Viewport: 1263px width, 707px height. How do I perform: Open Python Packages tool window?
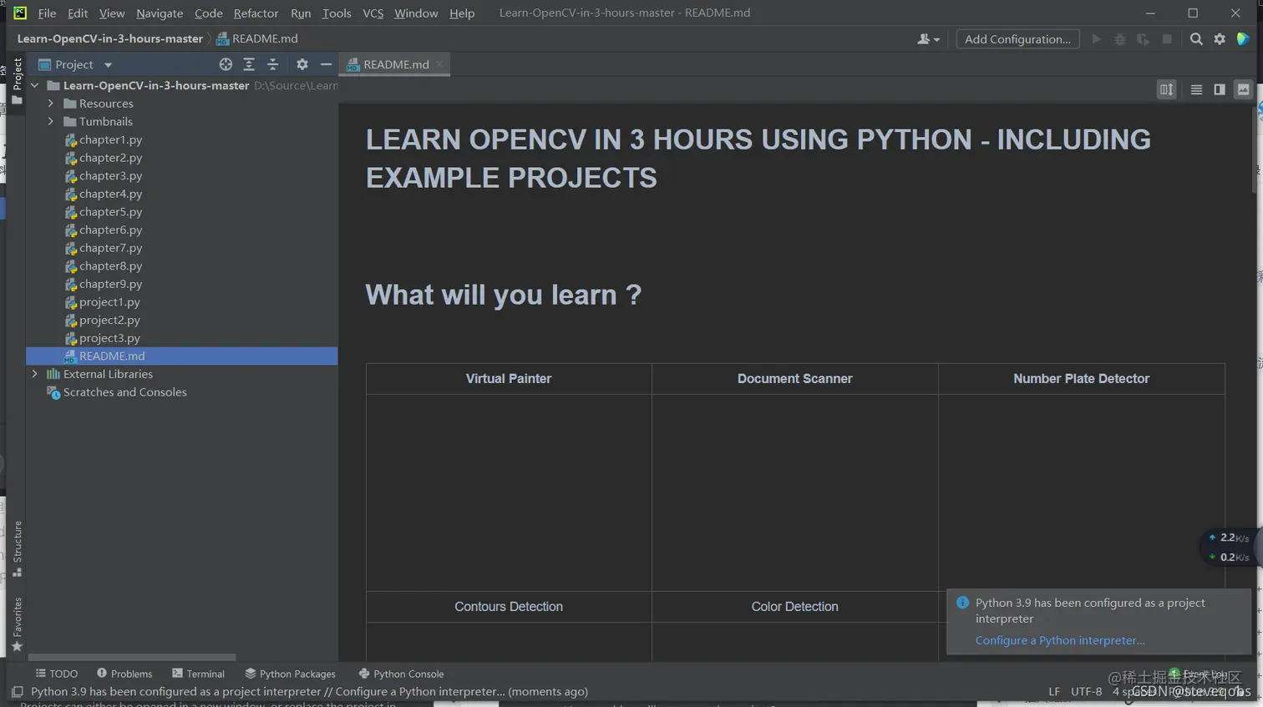(290, 674)
